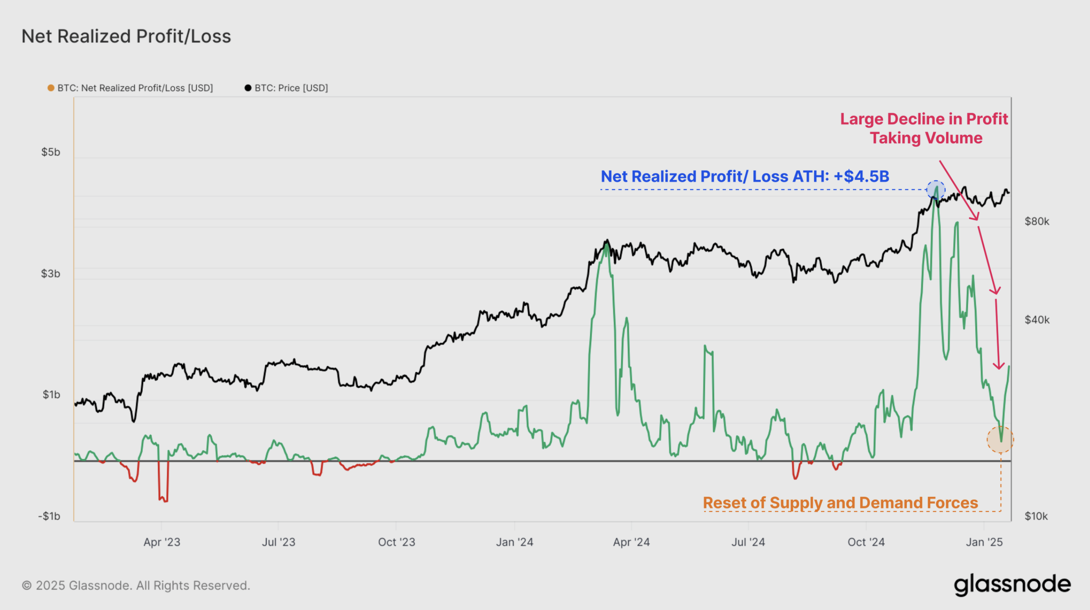The width and height of the screenshot is (1090, 610).
Task: Click the orange Net Realized Profit/Loss legend dot
Action: (51, 88)
